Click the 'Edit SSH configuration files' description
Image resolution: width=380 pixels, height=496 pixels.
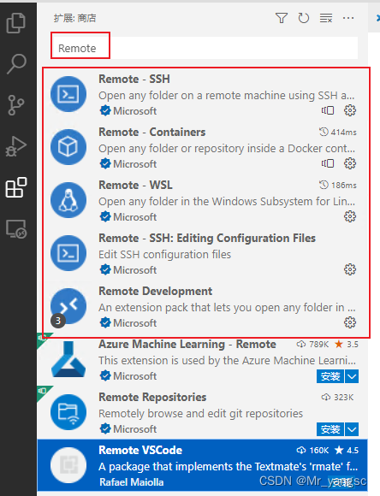(164, 254)
